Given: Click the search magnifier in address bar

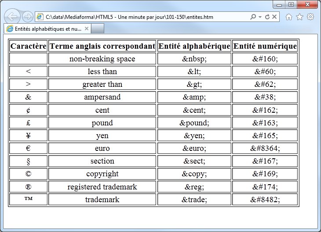Looking at the screenshot, I should point(253,17).
